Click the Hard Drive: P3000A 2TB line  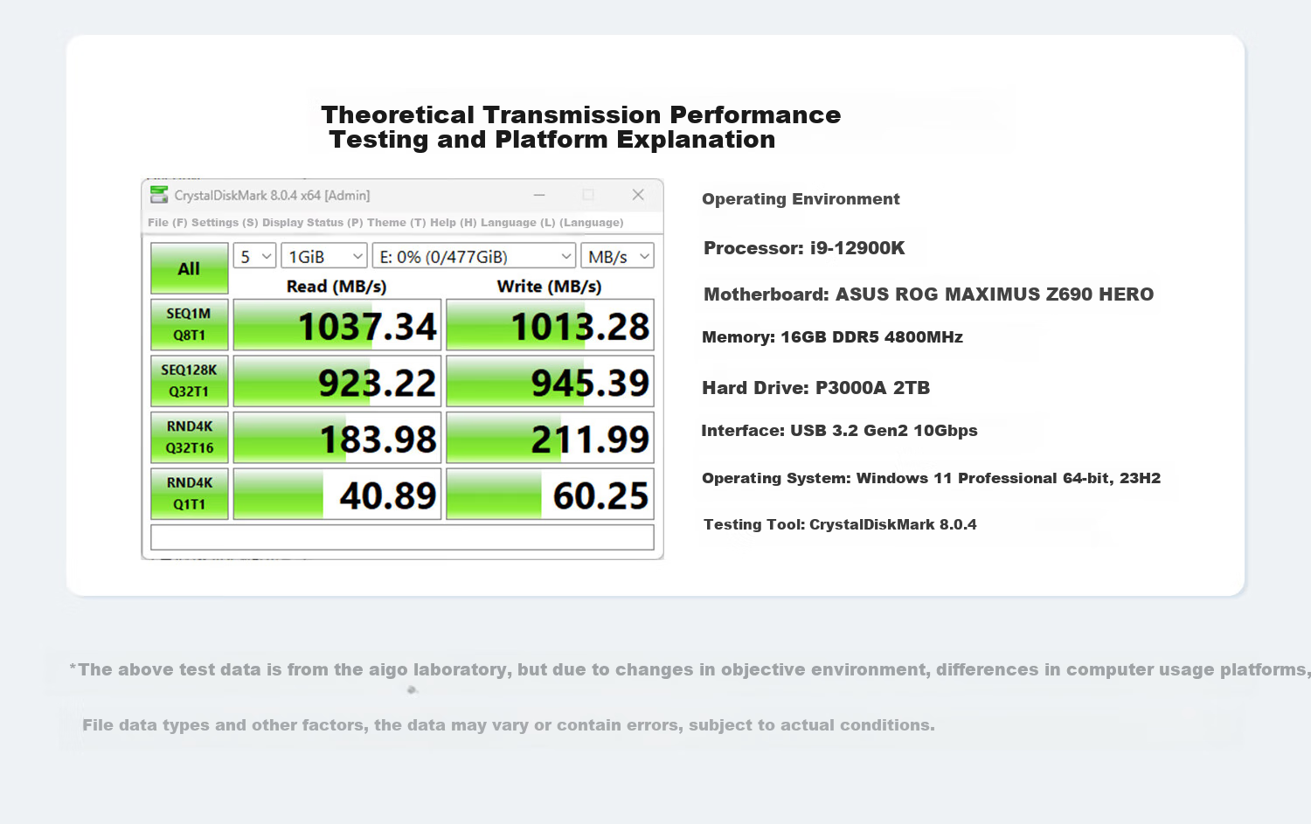[815, 388]
